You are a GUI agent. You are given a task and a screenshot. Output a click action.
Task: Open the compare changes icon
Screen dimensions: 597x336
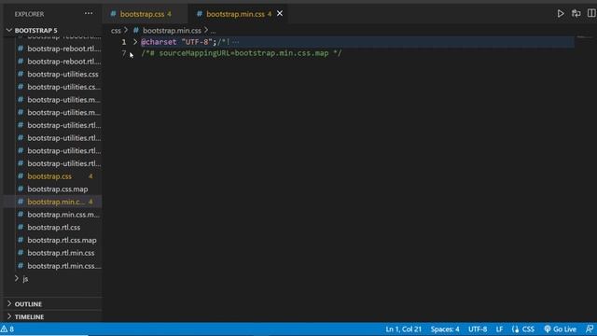[x=576, y=14]
